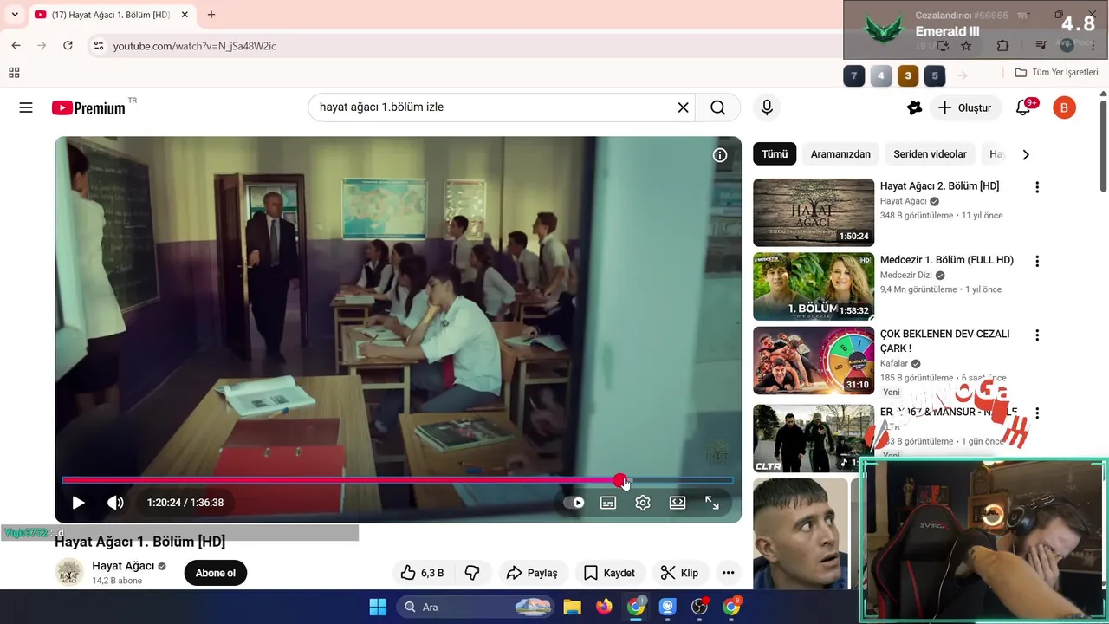The width and height of the screenshot is (1109, 624).
Task: Open Medcezir 1. Bölüm thumbnail
Action: tap(814, 286)
